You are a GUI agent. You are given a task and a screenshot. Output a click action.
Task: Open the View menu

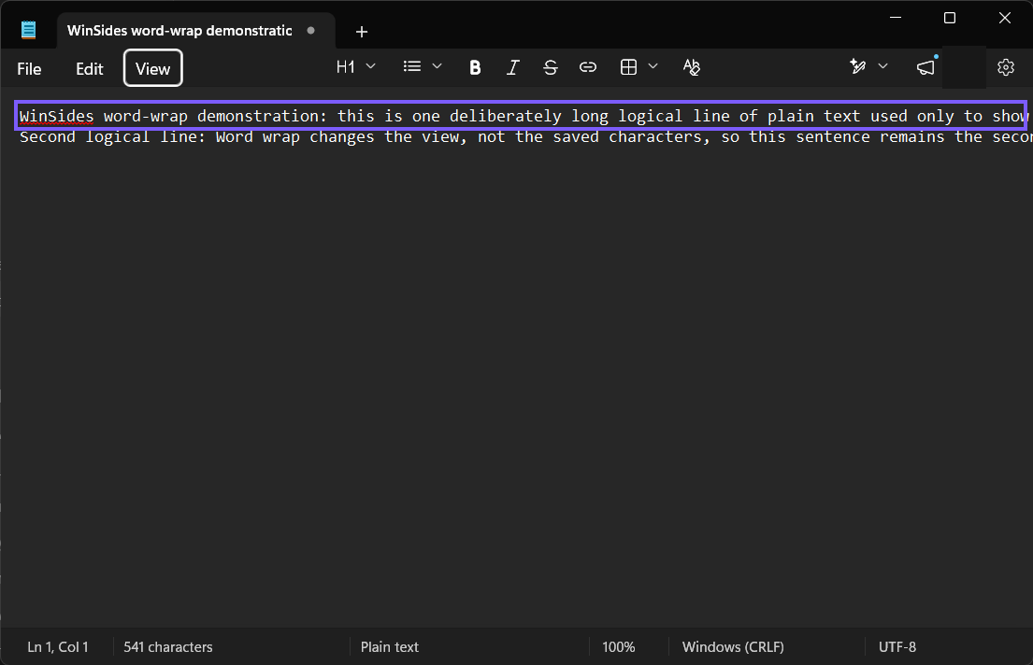[152, 68]
